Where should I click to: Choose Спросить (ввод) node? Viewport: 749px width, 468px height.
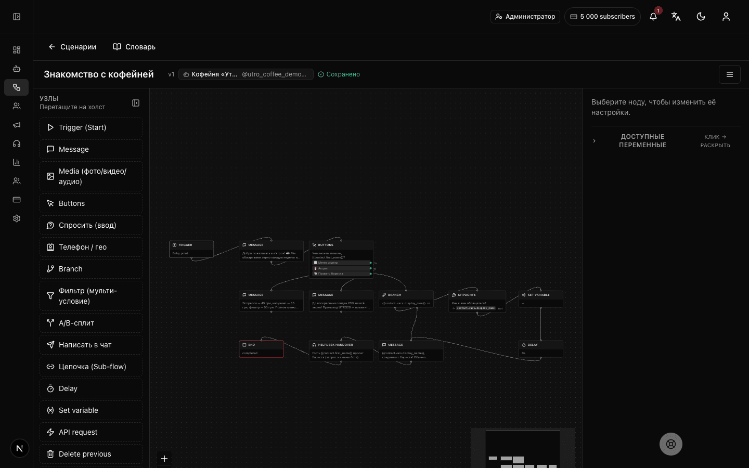tap(92, 225)
